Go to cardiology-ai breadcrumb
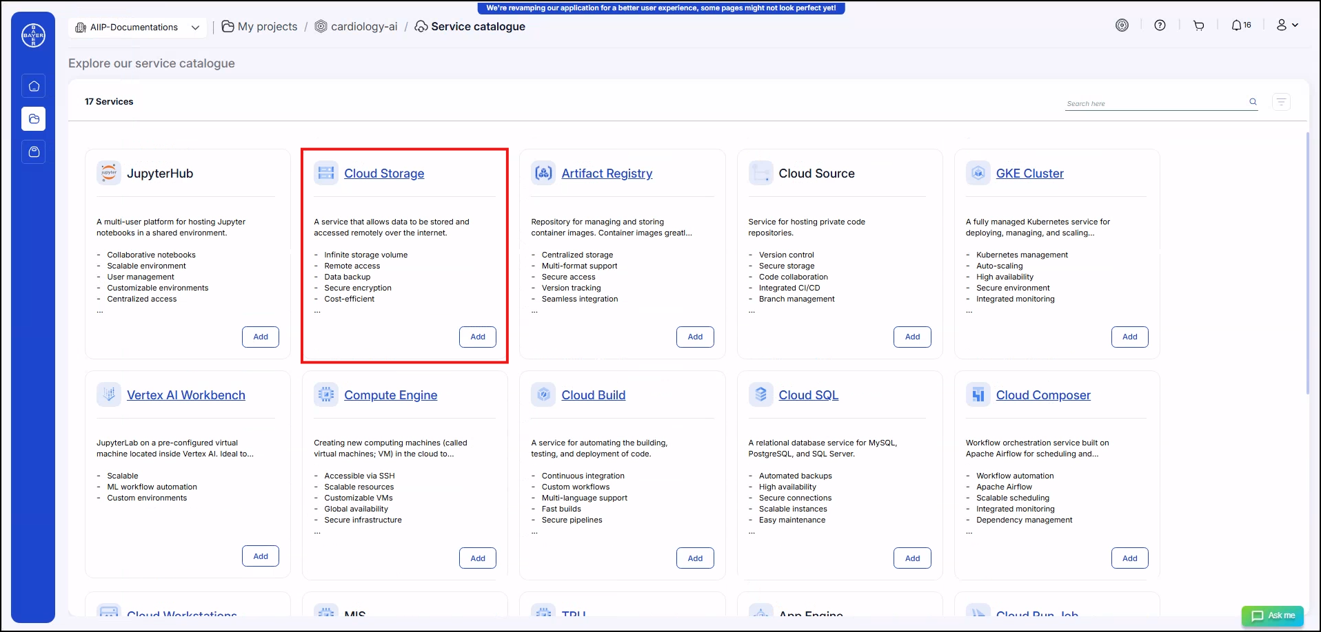 (356, 27)
